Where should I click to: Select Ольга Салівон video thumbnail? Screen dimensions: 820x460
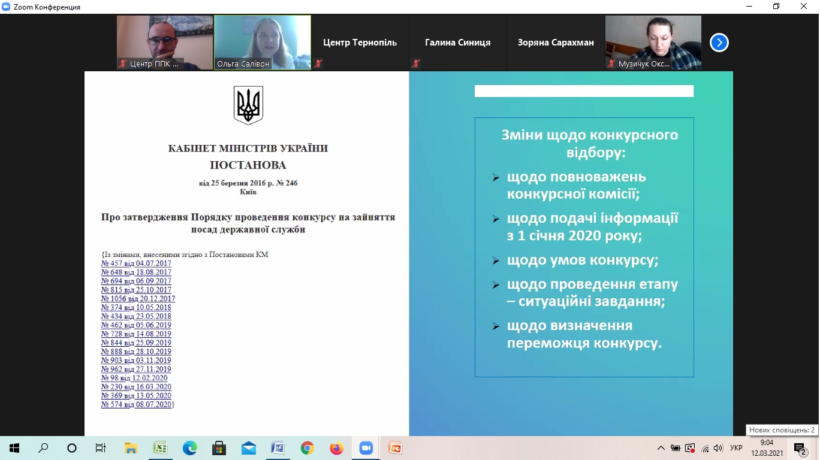coord(263,42)
